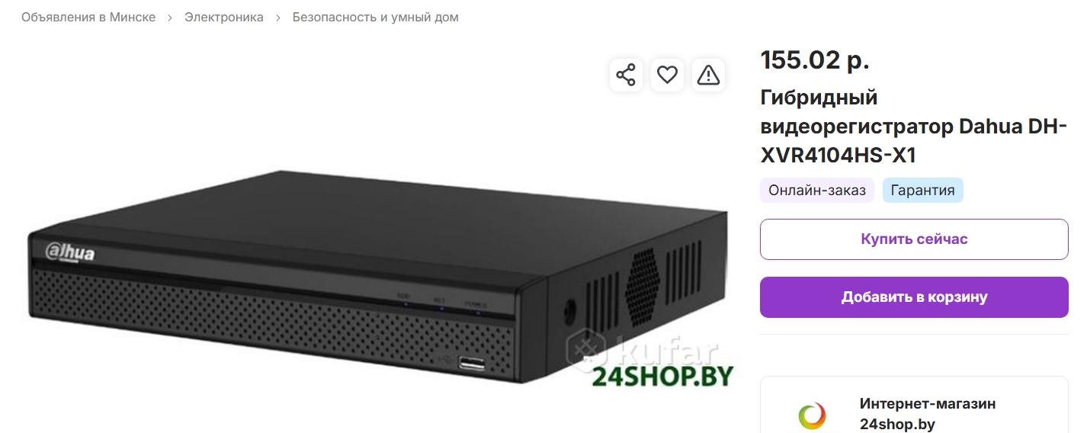
Task: Open seller page Интернет-магазин 24shop.by
Action: 928,414
